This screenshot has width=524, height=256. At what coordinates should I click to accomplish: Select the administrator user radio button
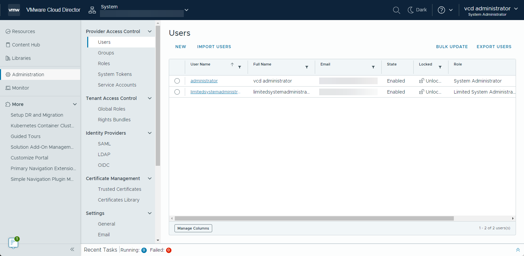177,81
